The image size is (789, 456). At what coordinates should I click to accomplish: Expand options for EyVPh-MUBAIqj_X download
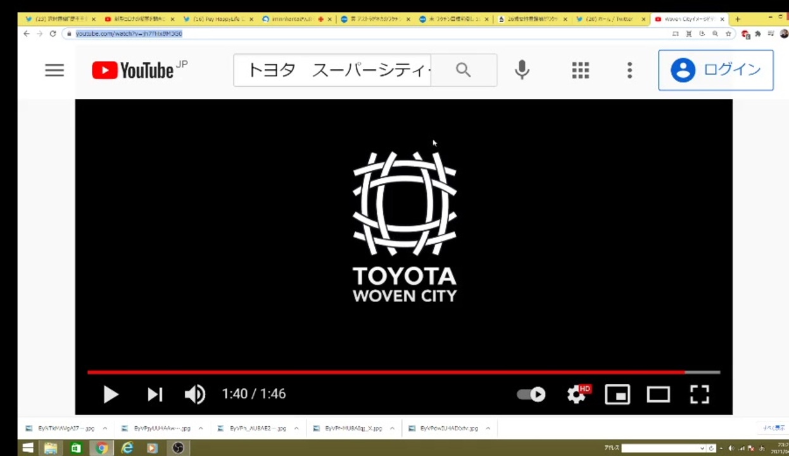[x=392, y=428]
